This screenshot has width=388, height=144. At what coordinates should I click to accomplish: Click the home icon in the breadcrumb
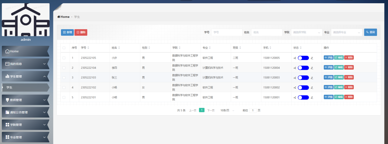tap(58, 17)
